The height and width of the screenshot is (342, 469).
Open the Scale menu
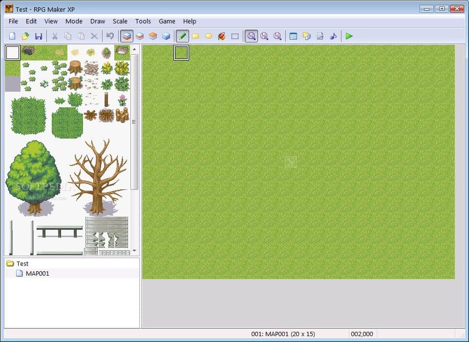(x=120, y=21)
